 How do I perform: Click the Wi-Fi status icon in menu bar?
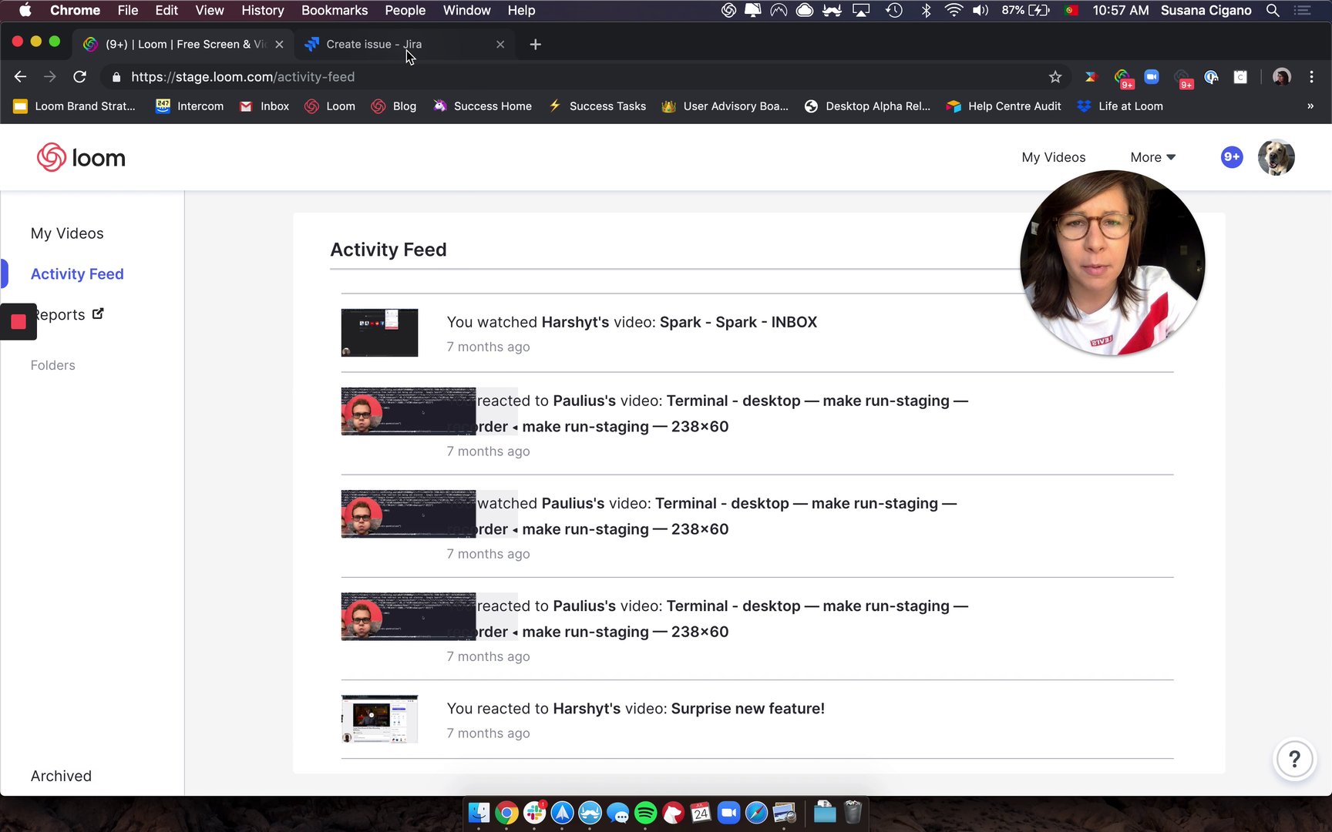tap(954, 11)
